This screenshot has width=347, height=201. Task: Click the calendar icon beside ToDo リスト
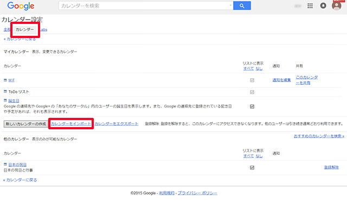click(x=5, y=91)
